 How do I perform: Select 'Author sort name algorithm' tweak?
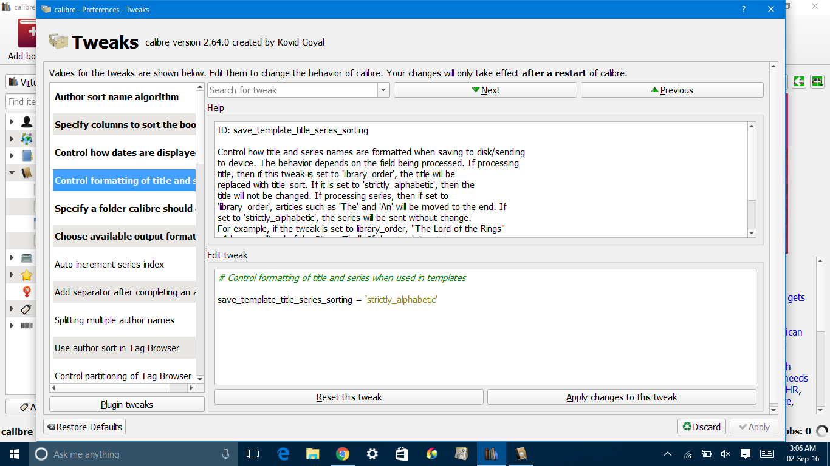pyautogui.click(x=124, y=97)
